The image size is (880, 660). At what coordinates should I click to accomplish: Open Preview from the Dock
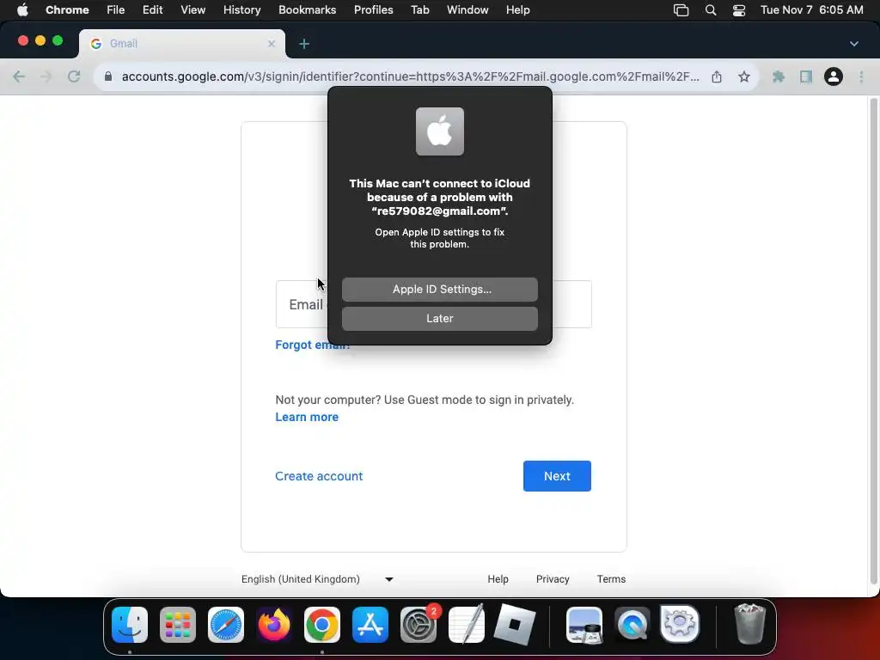tap(584, 625)
